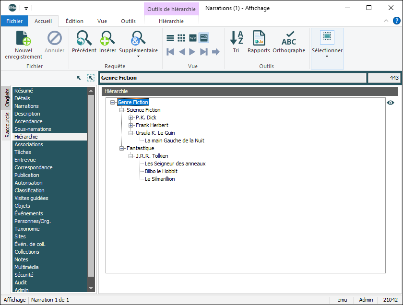Open the Tri sort tool

coord(236,39)
